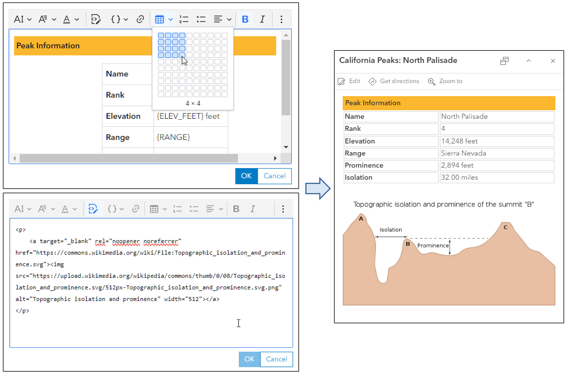Viewport: 567px width, 374px height.
Task: Expand table dropdown arrow in bottom editor
Action: (x=164, y=209)
